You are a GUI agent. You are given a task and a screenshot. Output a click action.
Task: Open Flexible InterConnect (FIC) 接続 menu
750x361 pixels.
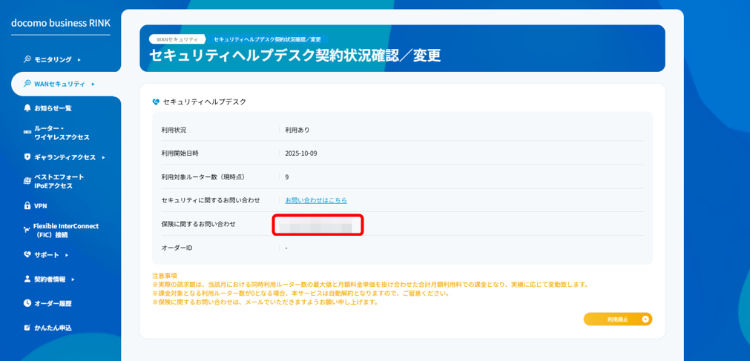tap(66, 231)
